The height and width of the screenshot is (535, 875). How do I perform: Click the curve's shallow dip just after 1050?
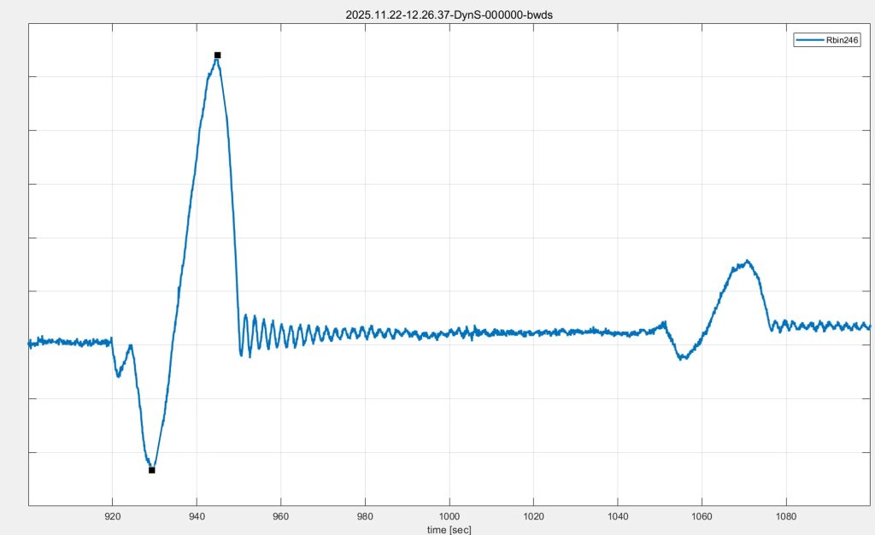pos(681,358)
